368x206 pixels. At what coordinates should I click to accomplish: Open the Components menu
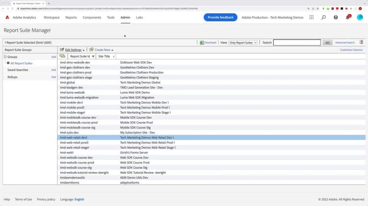coord(92,17)
